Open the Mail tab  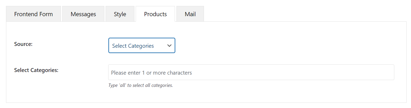(190, 14)
